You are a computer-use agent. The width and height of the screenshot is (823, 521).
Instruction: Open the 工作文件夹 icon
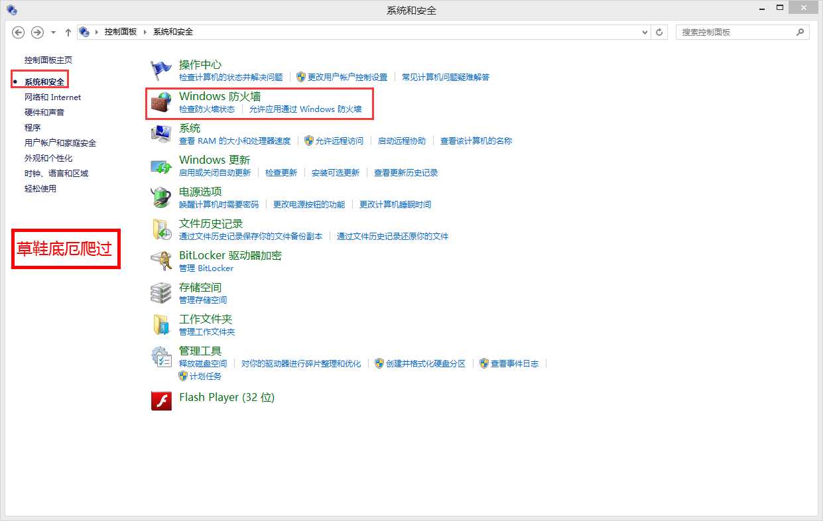161,324
